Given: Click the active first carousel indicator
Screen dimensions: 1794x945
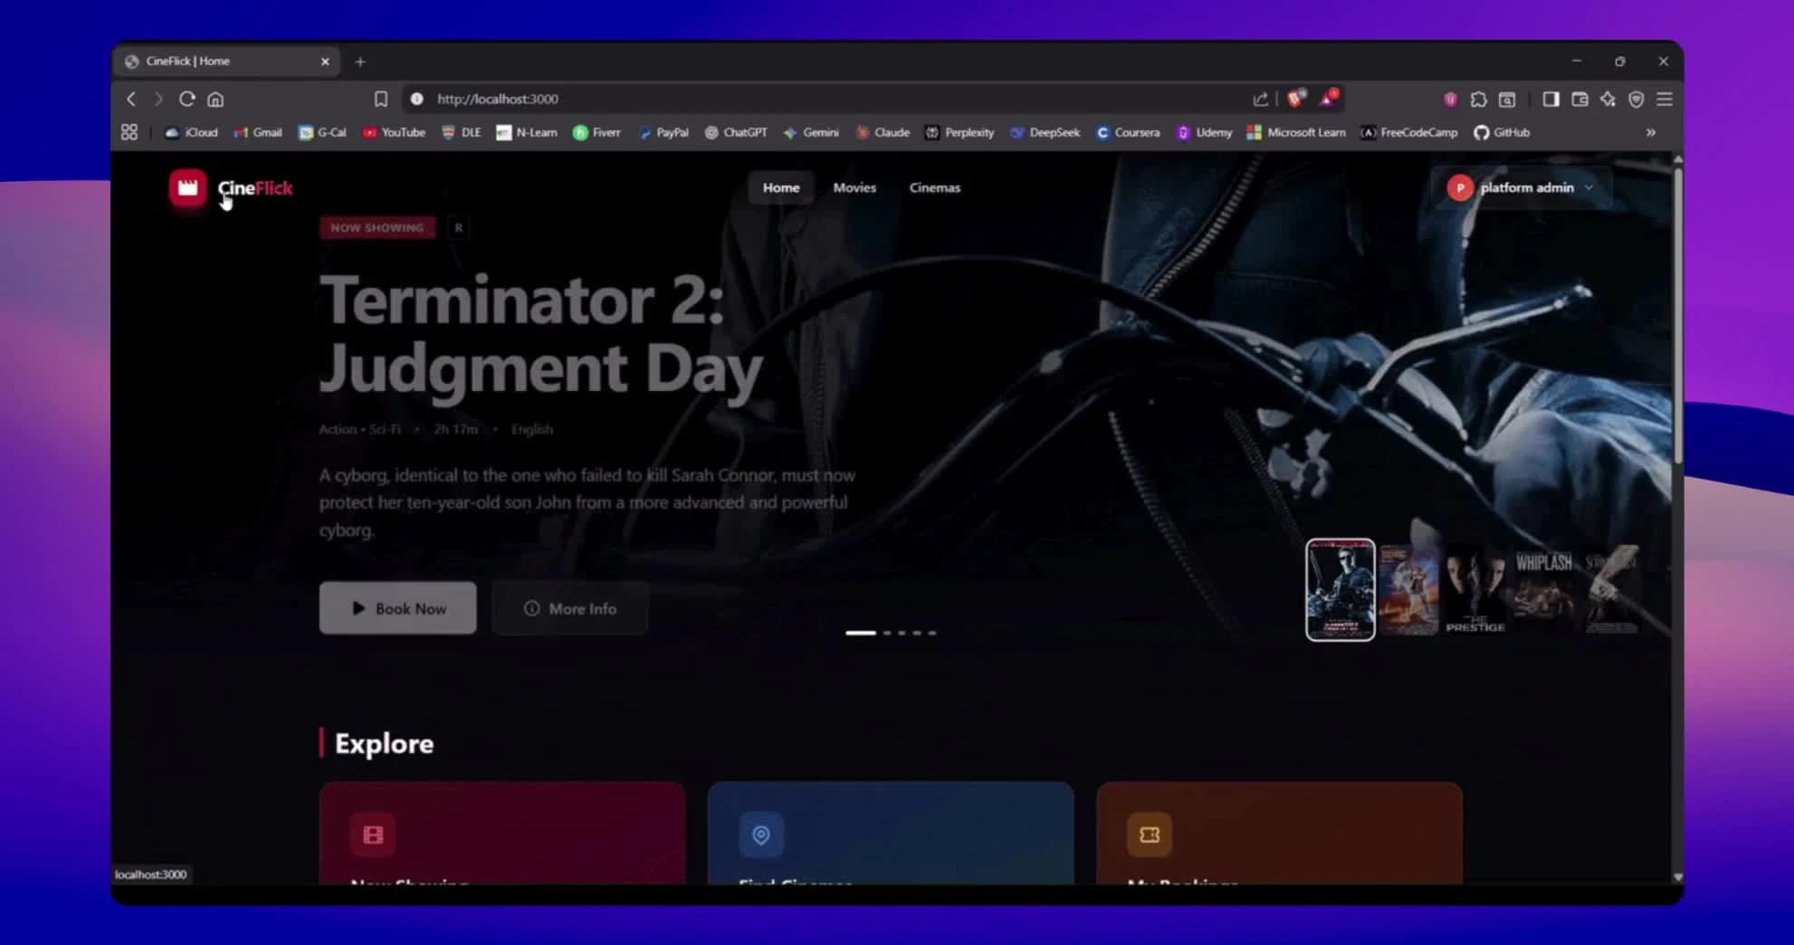Looking at the screenshot, I should [x=861, y=633].
